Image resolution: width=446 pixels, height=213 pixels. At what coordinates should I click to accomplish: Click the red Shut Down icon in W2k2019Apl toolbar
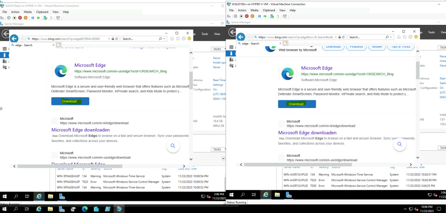(x=20, y=17)
